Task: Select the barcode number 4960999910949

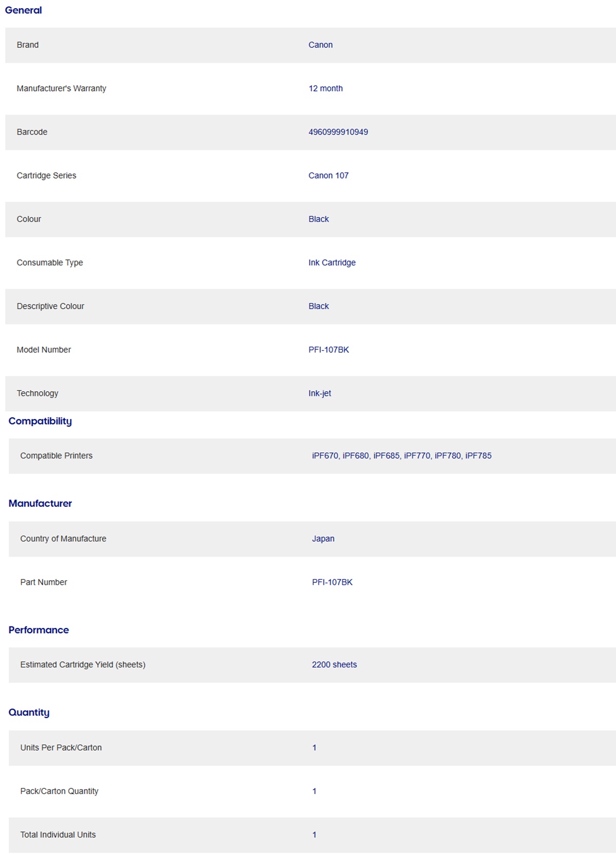Action: pos(338,132)
